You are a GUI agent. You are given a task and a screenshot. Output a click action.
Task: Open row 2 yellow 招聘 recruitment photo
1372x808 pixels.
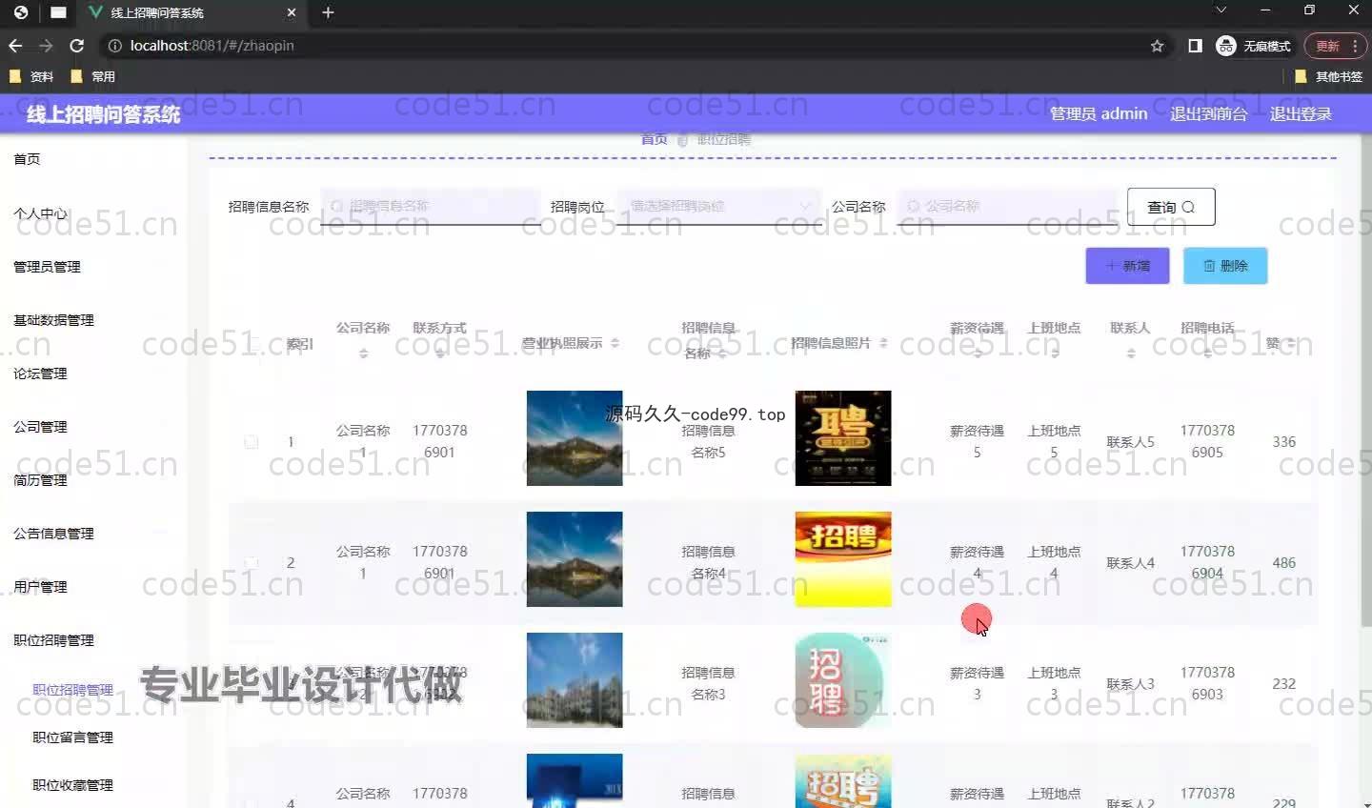point(843,559)
